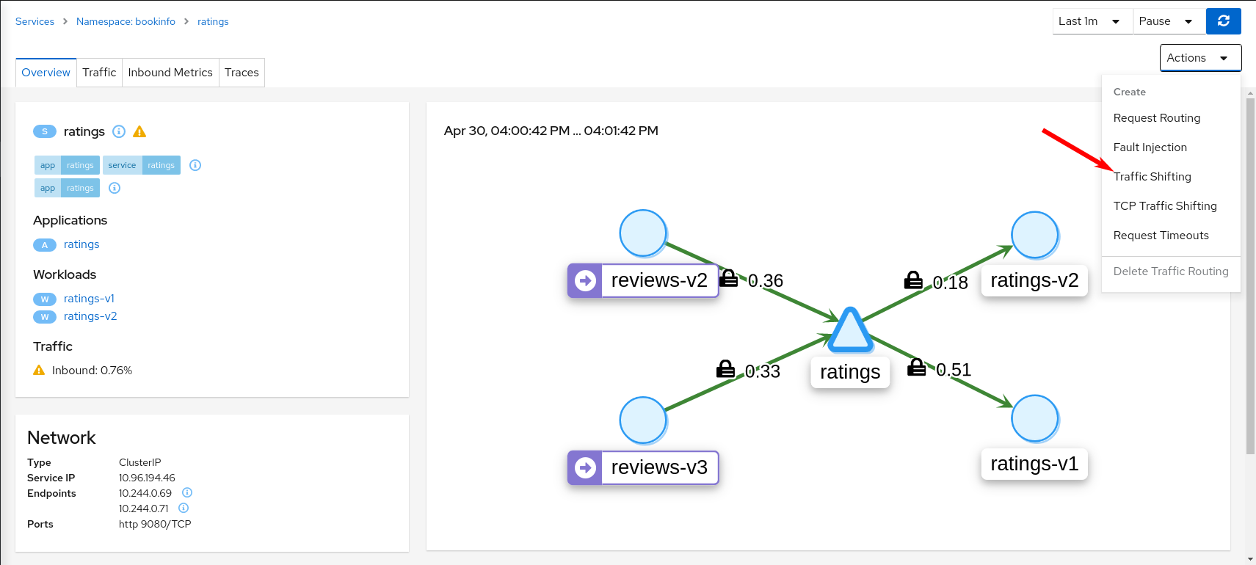Screen dimensions: 1256x565
Task: Click the blue refresh icon button
Action: tap(1223, 21)
